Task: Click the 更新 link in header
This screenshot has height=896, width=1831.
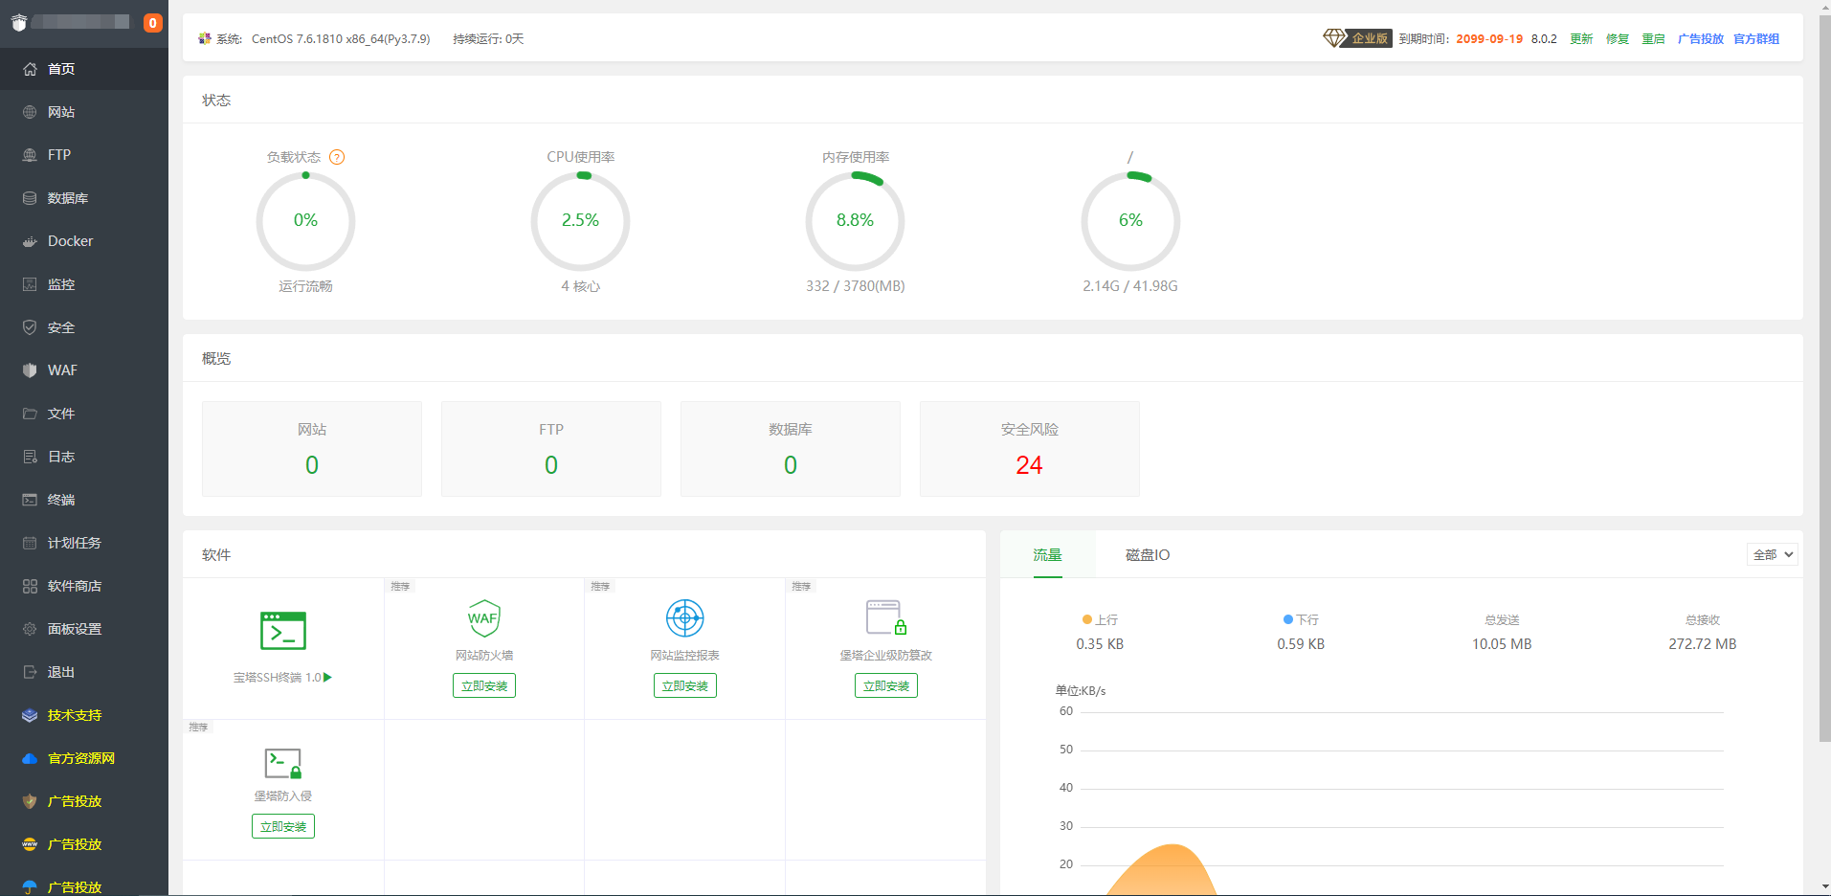Action: (1581, 39)
